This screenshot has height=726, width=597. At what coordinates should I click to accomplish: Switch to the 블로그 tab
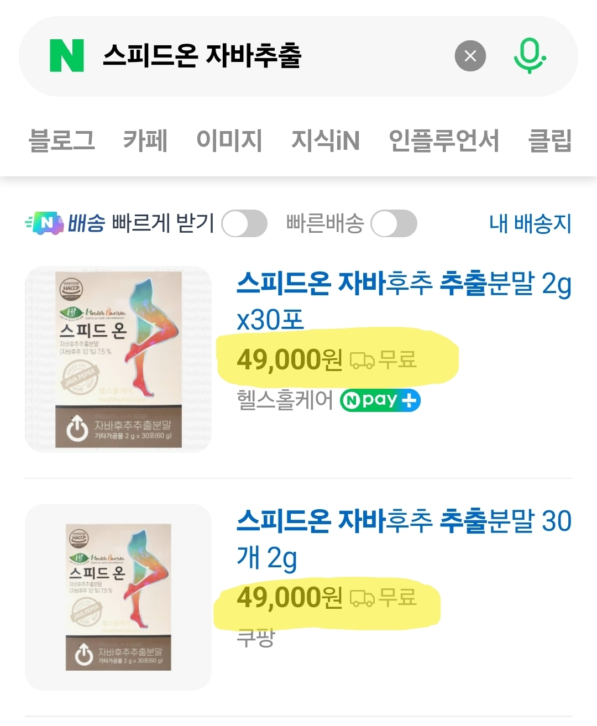[62, 140]
